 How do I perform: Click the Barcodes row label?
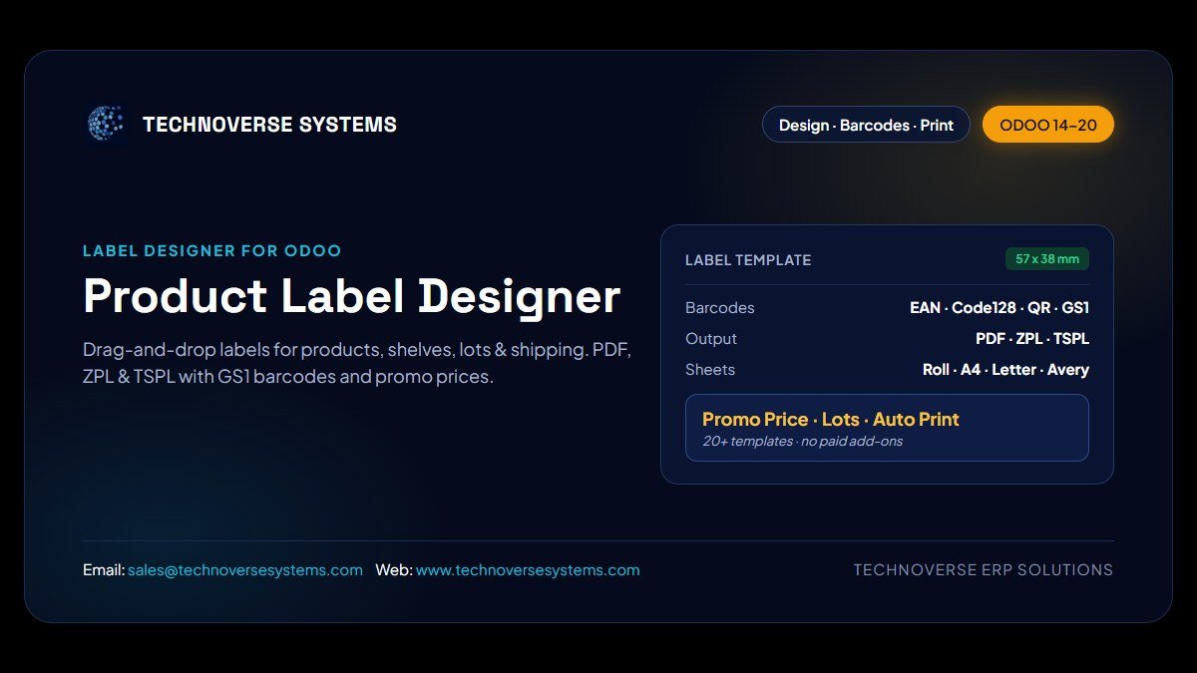[x=720, y=308]
